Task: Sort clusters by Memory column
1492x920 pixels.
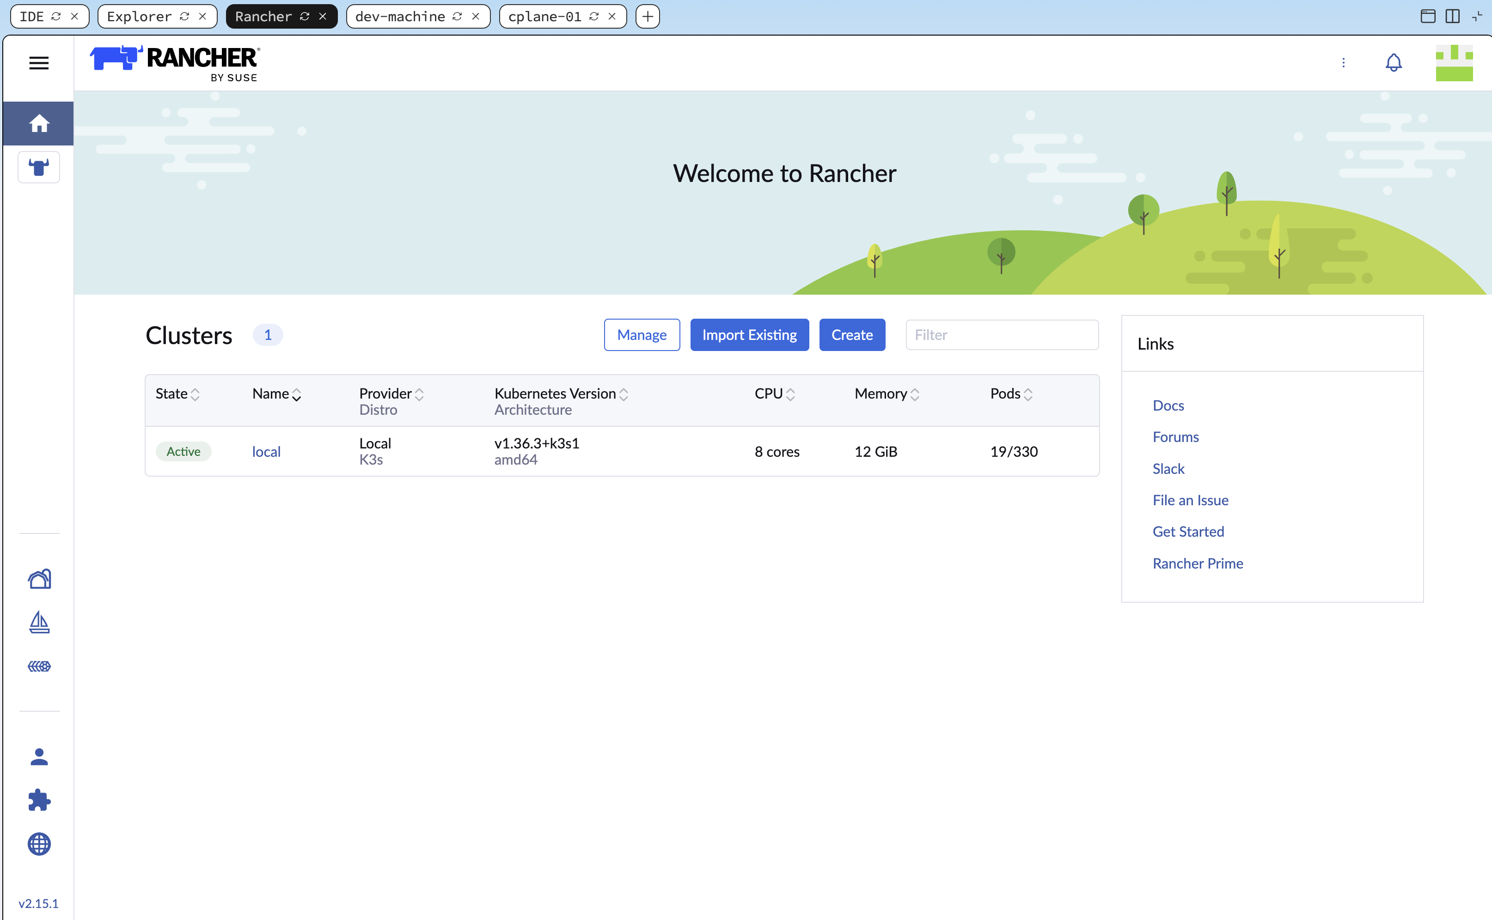Action: [887, 393]
